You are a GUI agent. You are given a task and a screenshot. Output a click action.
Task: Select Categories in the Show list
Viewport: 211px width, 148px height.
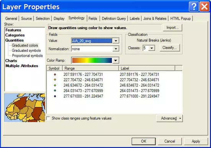pos(15,35)
